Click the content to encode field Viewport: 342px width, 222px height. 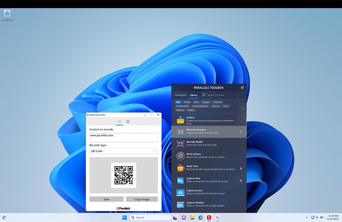tap(123, 137)
